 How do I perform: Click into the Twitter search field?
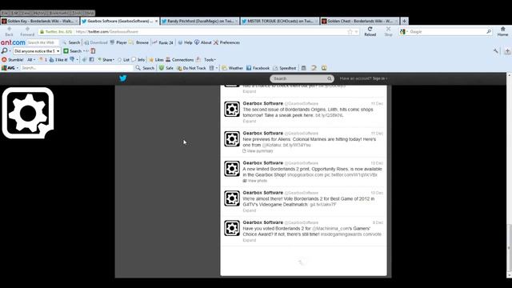pos(299,78)
